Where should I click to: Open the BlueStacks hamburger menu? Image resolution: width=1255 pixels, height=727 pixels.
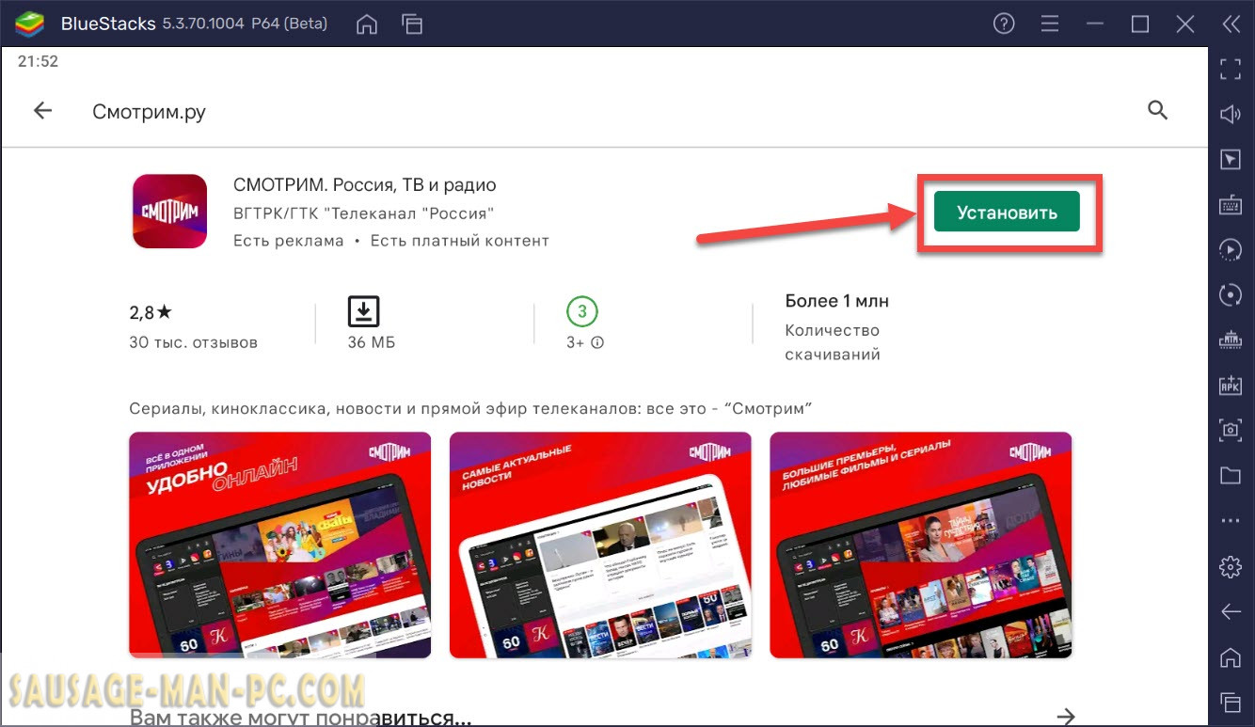(x=1050, y=24)
